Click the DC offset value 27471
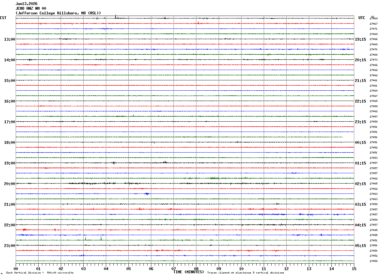Viewport: 379px width, 277px height. [373, 29]
